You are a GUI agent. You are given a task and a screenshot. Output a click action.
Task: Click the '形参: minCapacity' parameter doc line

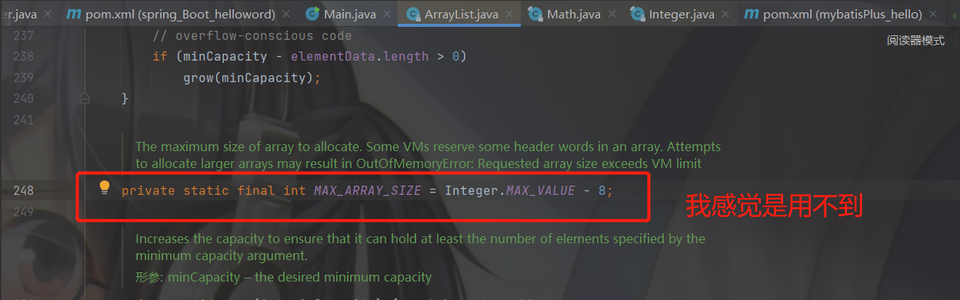(x=283, y=277)
